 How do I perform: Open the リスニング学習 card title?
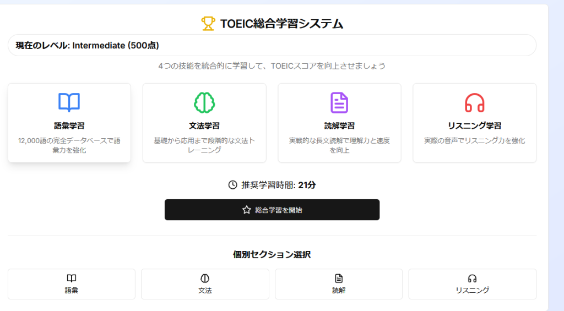pos(474,126)
